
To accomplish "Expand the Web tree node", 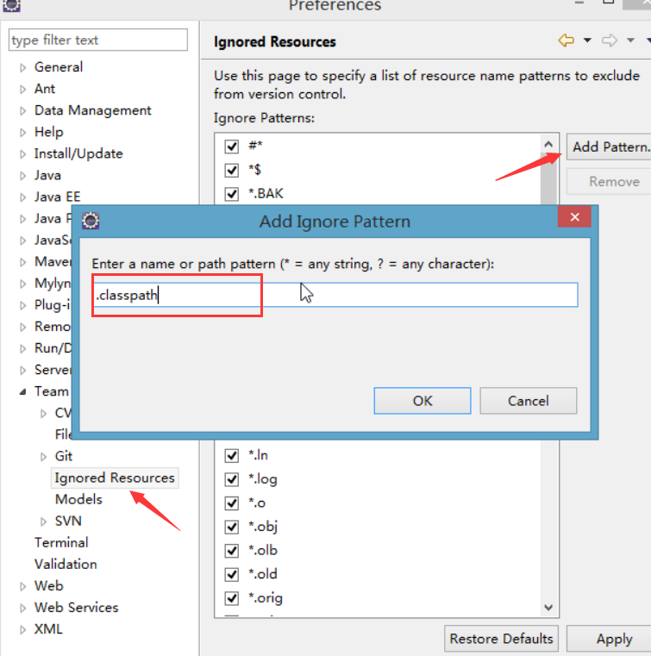I will [x=22, y=586].
